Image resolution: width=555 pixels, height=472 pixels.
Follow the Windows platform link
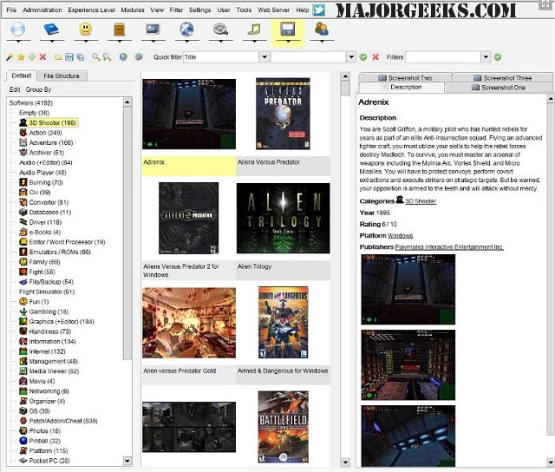(x=399, y=235)
